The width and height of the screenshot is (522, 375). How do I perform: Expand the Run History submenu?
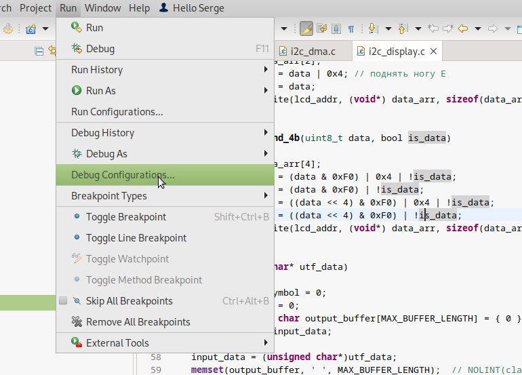pos(165,70)
